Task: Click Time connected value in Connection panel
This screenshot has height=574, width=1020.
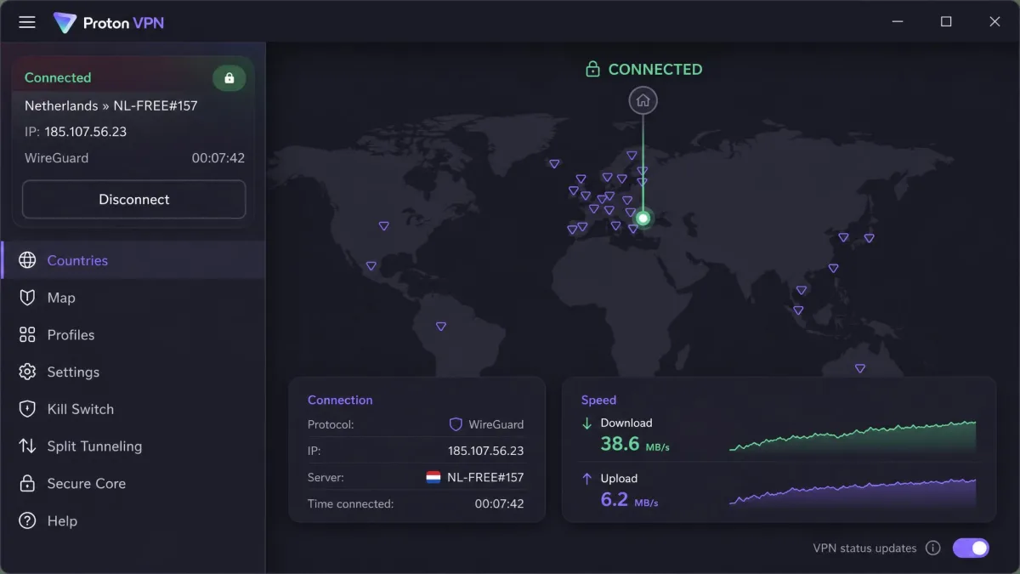Action: coord(499,503)
